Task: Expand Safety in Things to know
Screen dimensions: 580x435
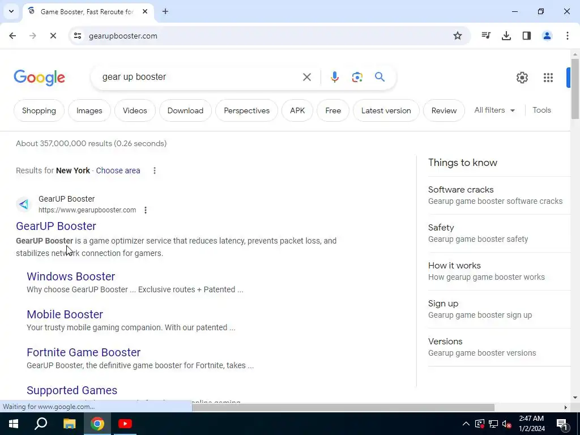Action: (x=499, y=233)
